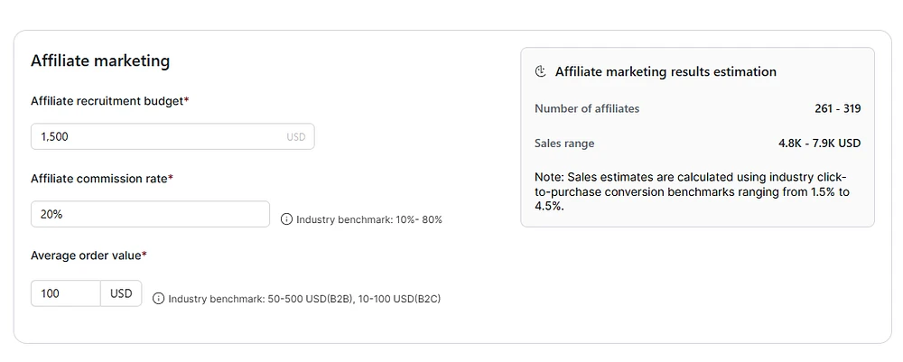Click the USD currency box beside order value
The image size is (903, 362).
point(122,293)
